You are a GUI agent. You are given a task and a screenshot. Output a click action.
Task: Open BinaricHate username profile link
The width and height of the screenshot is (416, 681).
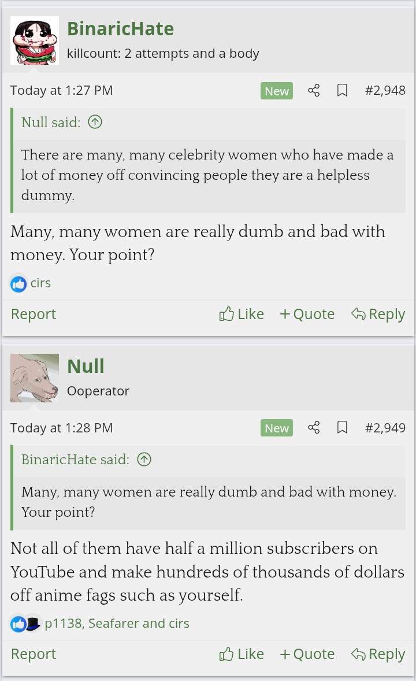tap(120, 29)
